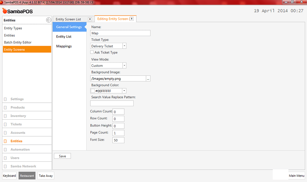Click inside the Name input field
The width and height of the screenshot is (307, 182).
click(x=120, y=33)
